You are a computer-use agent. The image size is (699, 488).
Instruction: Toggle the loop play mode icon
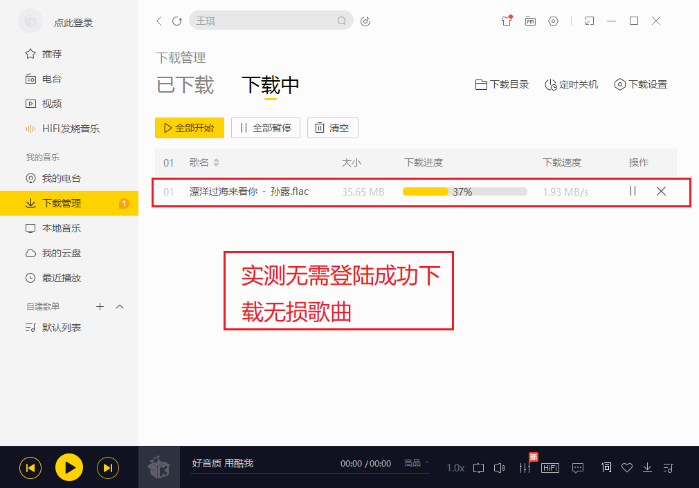(x=478, y=468)
